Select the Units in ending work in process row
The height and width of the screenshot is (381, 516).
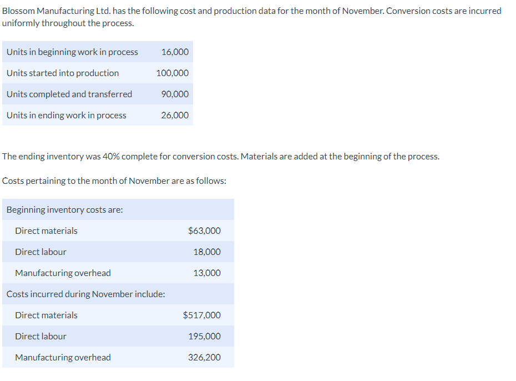65,115
